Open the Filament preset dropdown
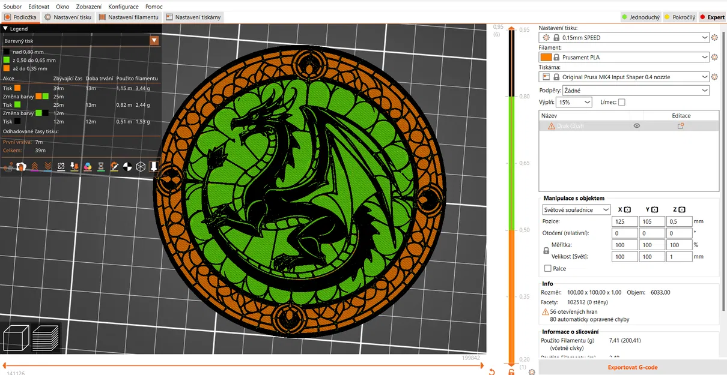This screenshot has width=727, height=375. [x=624, y=57]
